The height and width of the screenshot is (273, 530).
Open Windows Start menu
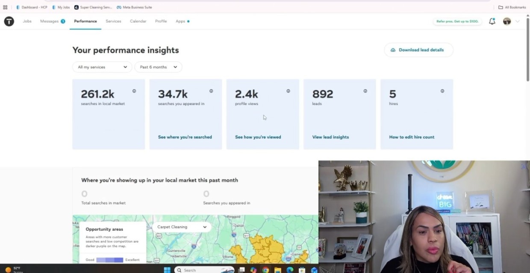[x=167, y=270]
